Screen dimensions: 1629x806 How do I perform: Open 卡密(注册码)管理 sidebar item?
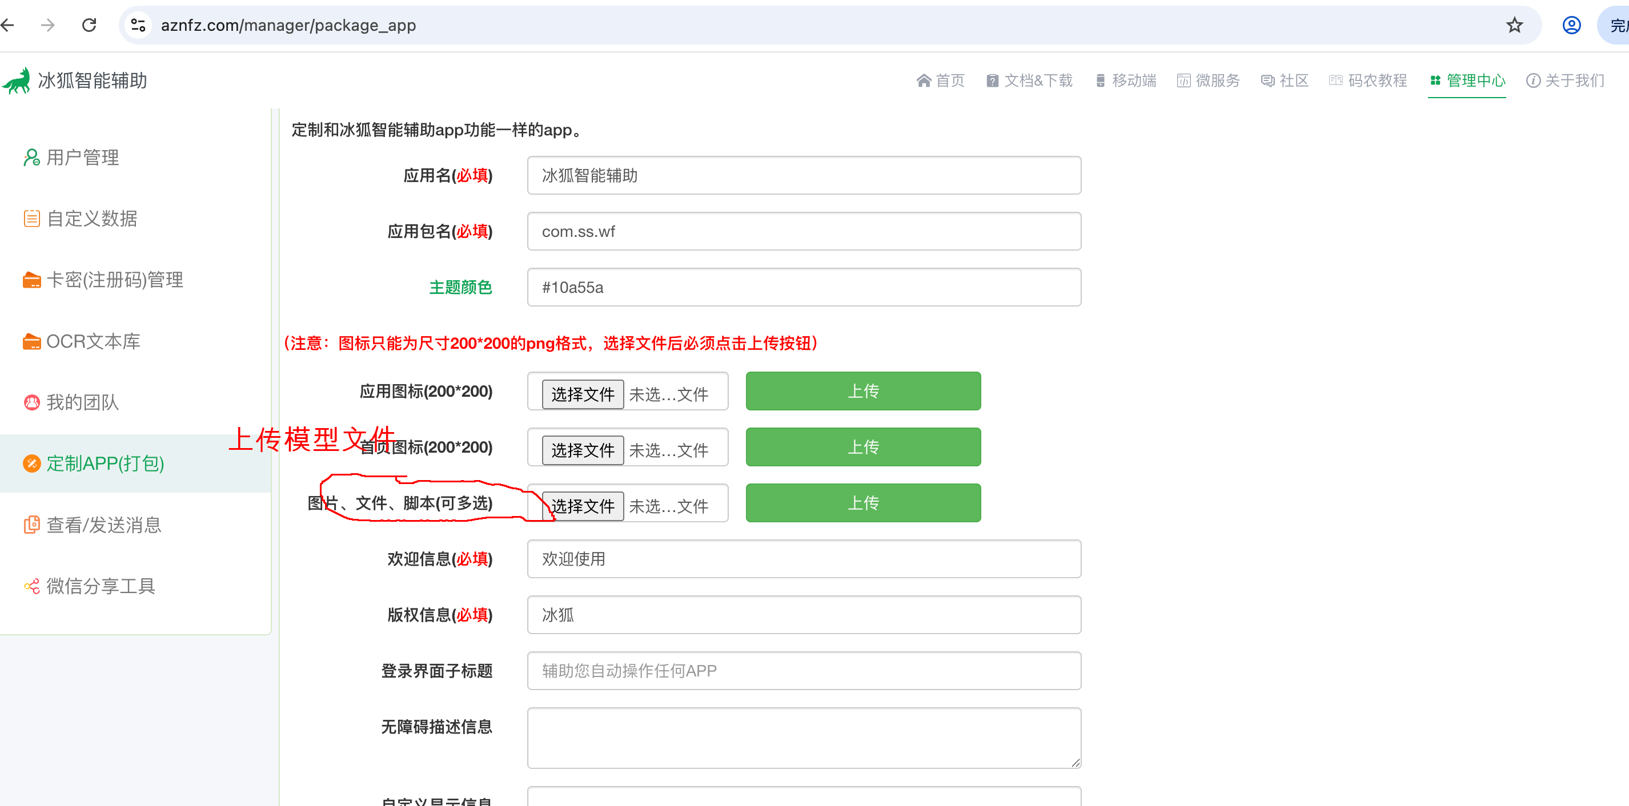click(x=114, y=279)
